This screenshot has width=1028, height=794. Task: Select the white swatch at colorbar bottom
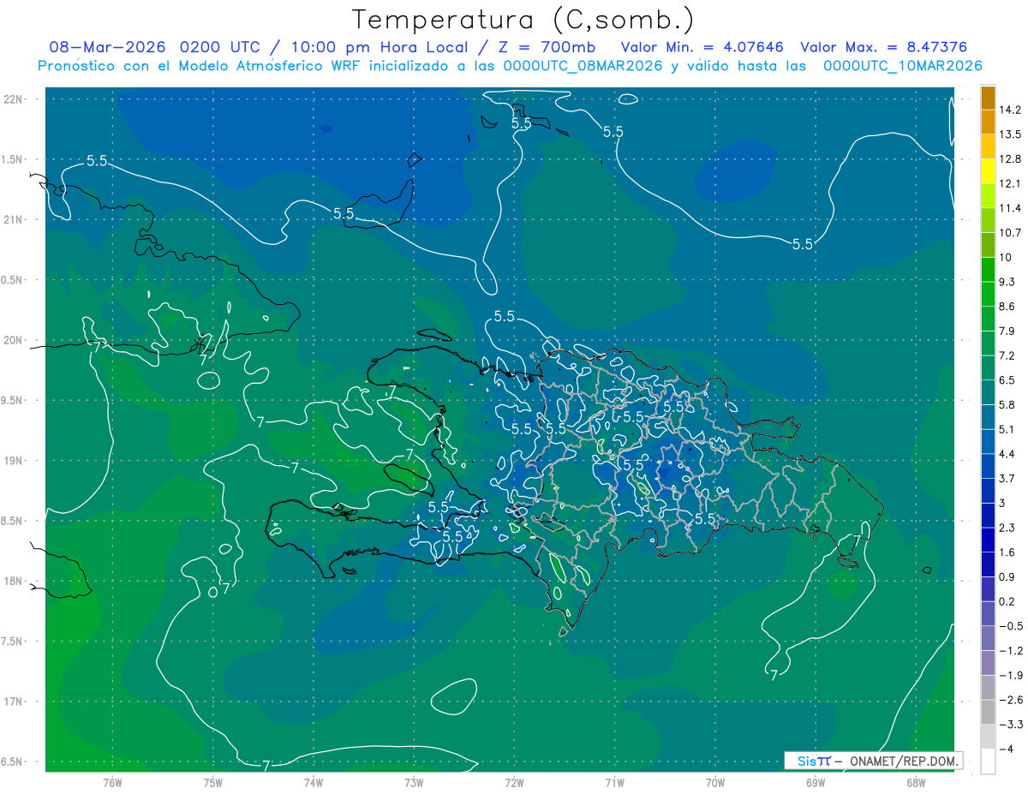[988, 761]
